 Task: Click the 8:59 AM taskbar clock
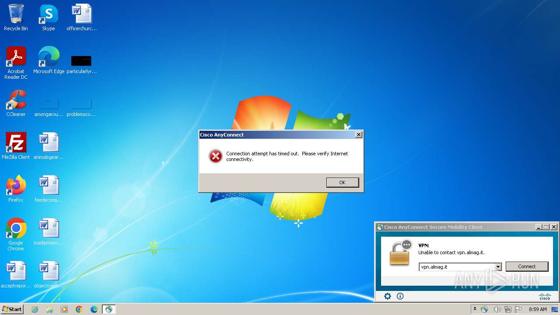click(538, 309)
